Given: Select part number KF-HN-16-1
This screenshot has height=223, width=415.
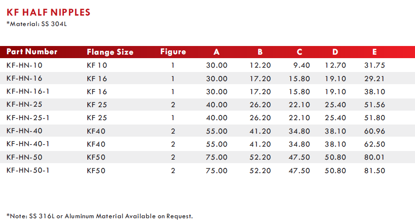Looking at the screenshot, I should click(x=28, y=92).
